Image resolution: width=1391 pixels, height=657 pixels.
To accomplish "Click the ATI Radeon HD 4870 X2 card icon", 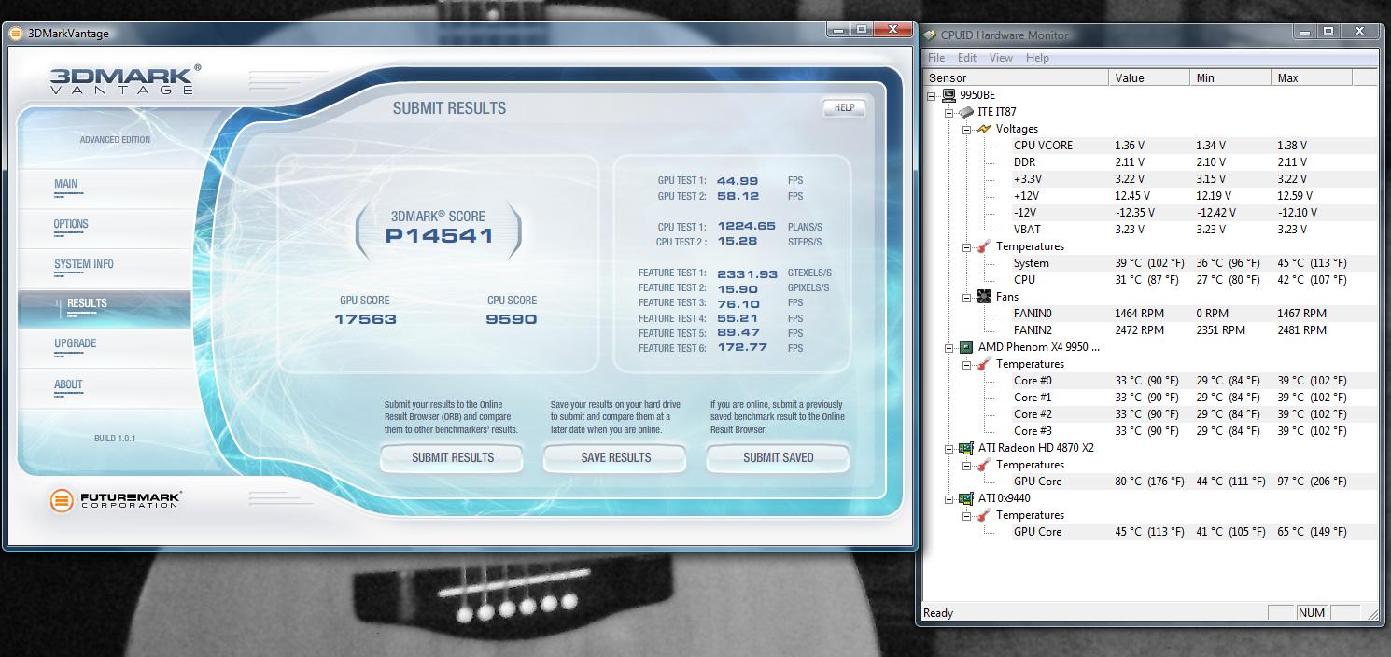I will point(966,448).
